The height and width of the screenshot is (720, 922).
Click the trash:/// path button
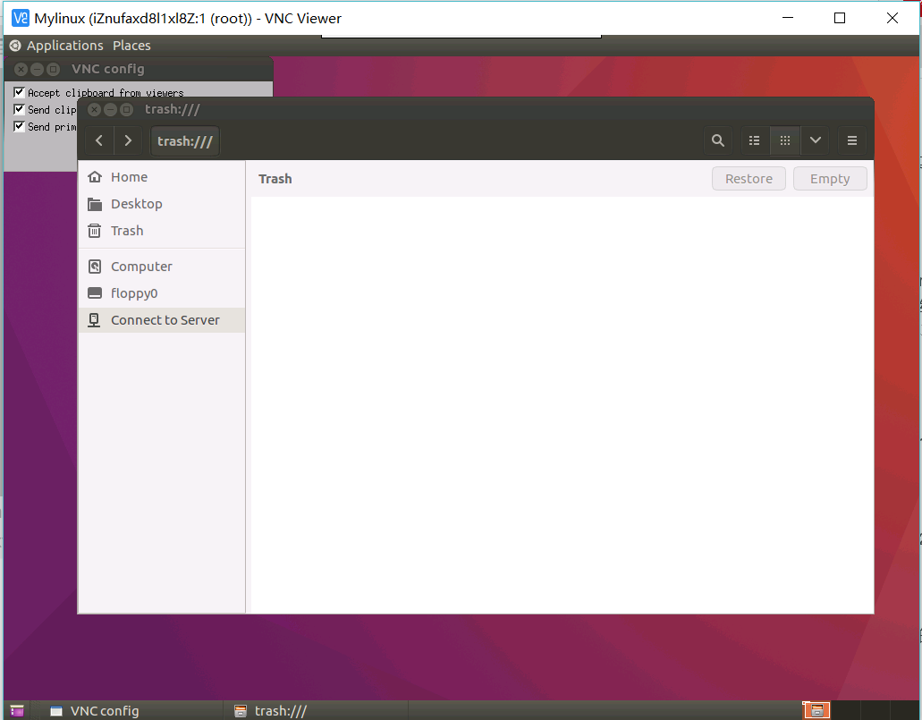click(185, 141)
